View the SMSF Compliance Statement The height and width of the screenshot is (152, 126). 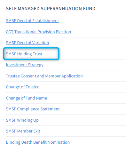[33, 109]
